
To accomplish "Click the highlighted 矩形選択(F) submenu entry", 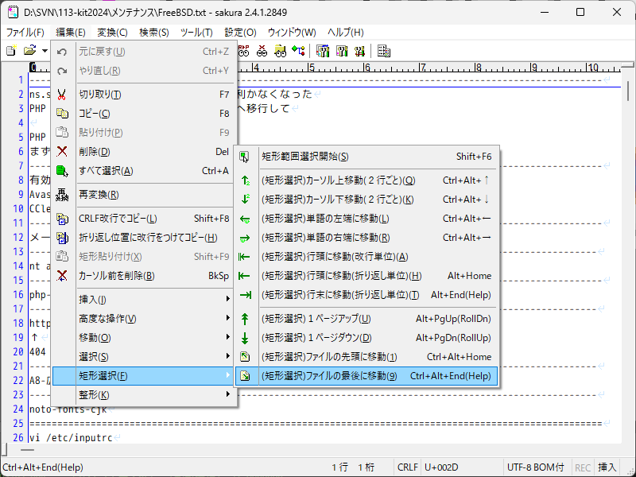I will pyautogui.click(x=145, y=375).
